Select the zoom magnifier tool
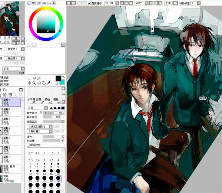 (34, 83)
